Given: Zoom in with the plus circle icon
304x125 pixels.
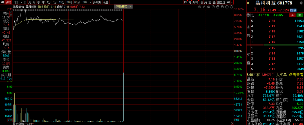Looking at the screenshot, I should click(227, 6).
